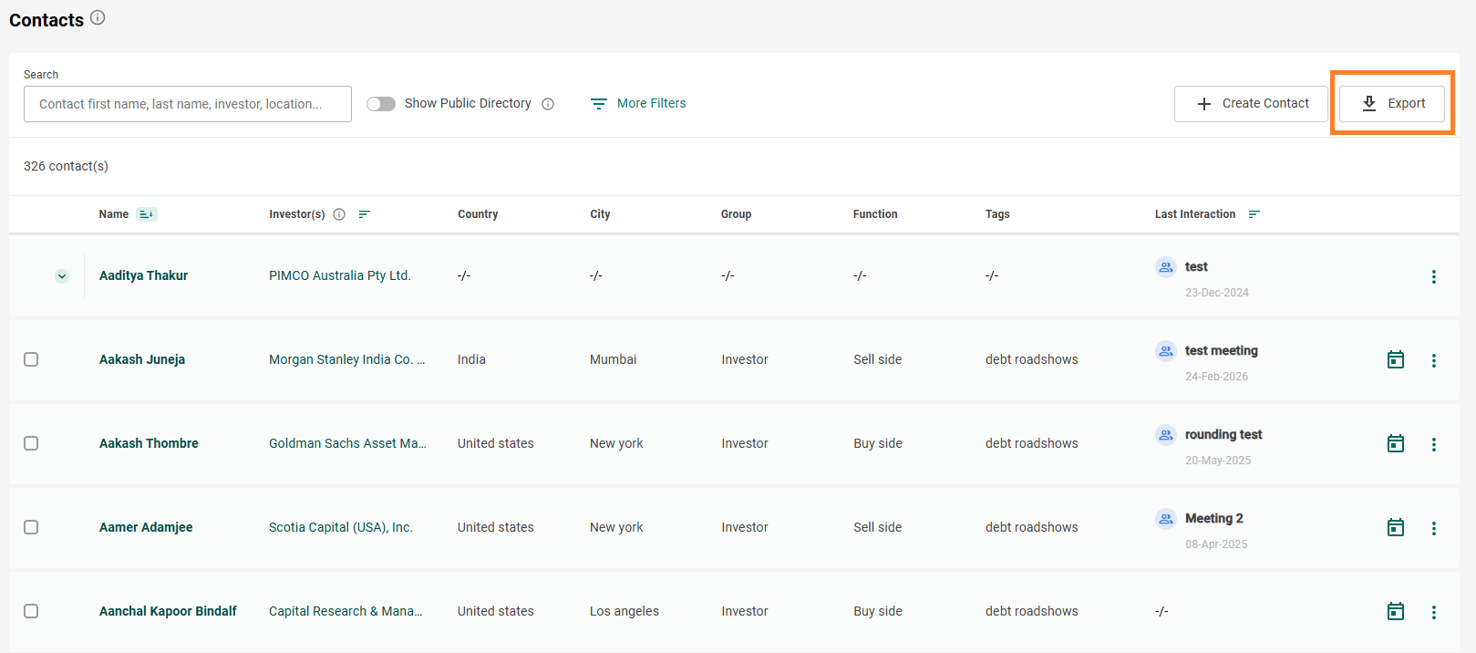This screenshot has height=653, width=1476.
Task: Select the Aakash Thombre row checkbox
Action: coord(31,443)
